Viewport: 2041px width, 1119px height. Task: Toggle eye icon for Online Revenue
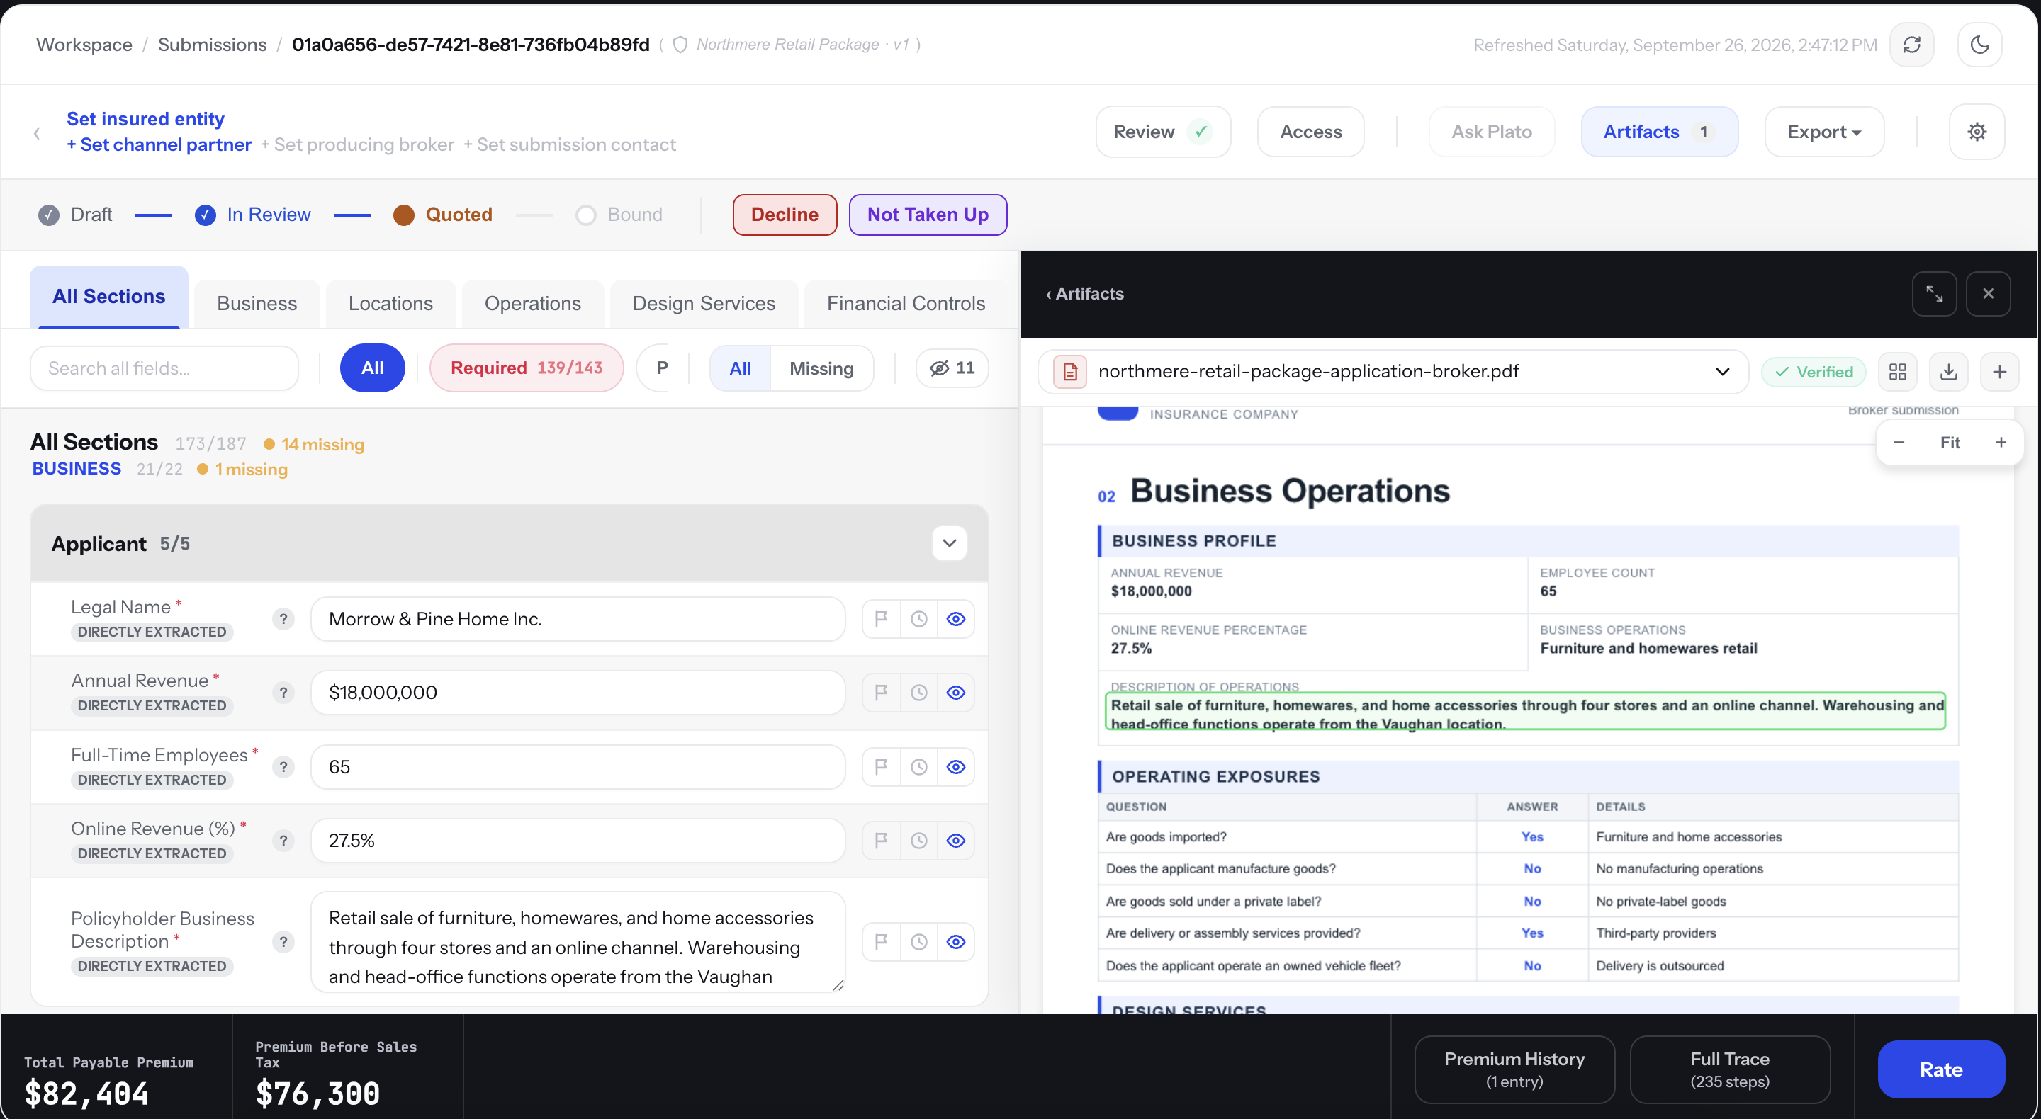click(956, 841)
